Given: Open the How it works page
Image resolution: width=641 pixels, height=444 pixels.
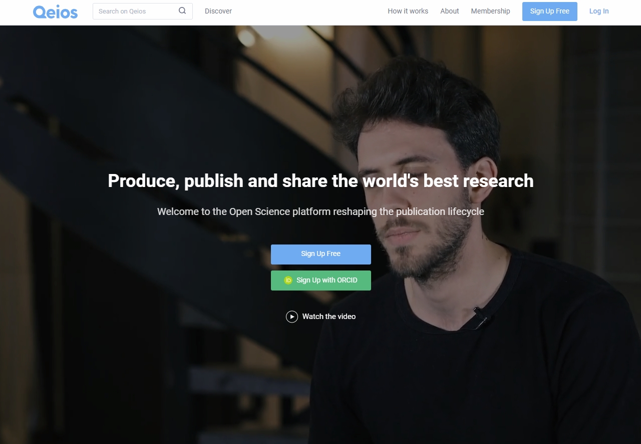Looking at the screenshot, I should pos(408,11).
